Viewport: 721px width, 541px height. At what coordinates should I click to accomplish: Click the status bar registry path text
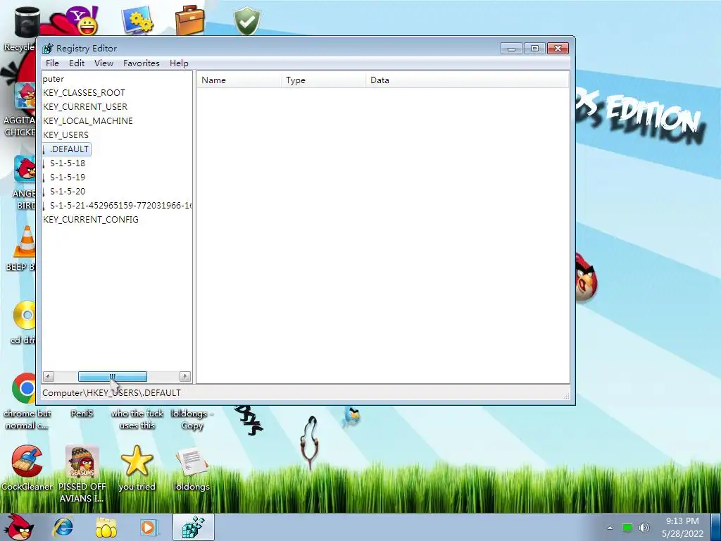pyautogui.click(x=111, y=393)
